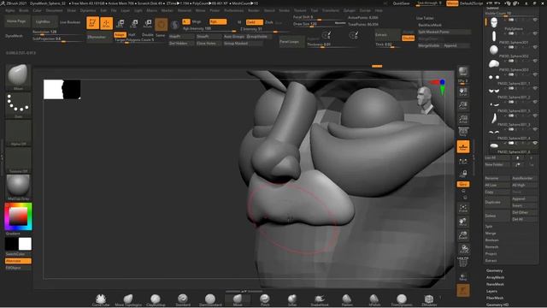547x308 pixels.
Task: Click the Actual size icon
Action: 463,119
